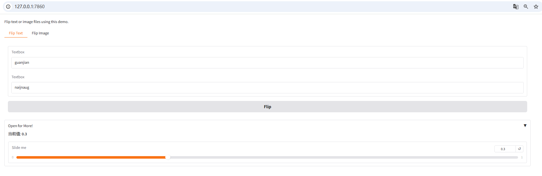Image resolution: width=542 pixels, height=176 pixels.
Task: Click the Slide me label
Action: pyautogui.click(x=19, y=148)
